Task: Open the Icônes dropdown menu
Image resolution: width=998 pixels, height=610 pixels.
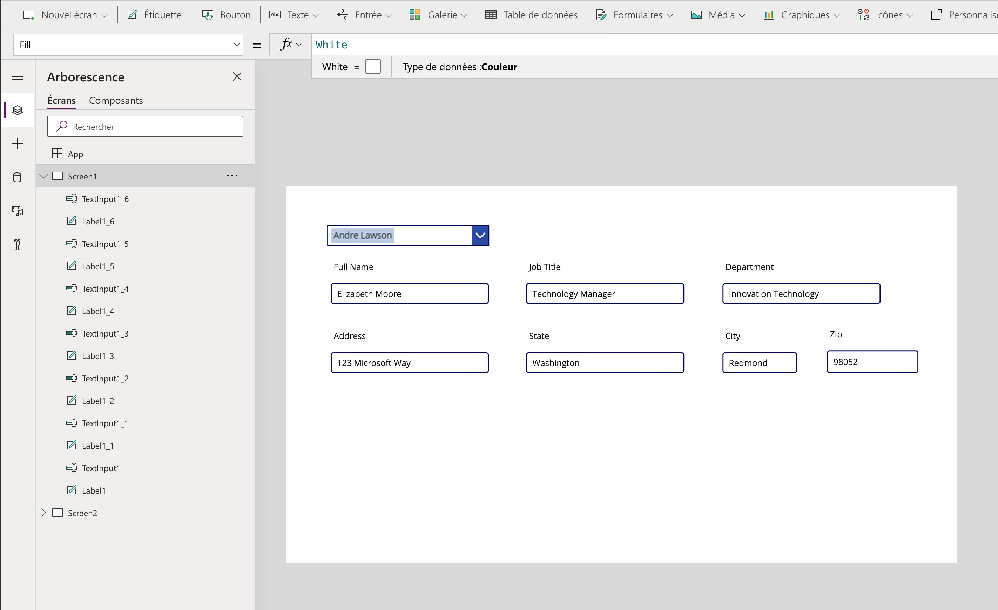Action: click(885, 15)
